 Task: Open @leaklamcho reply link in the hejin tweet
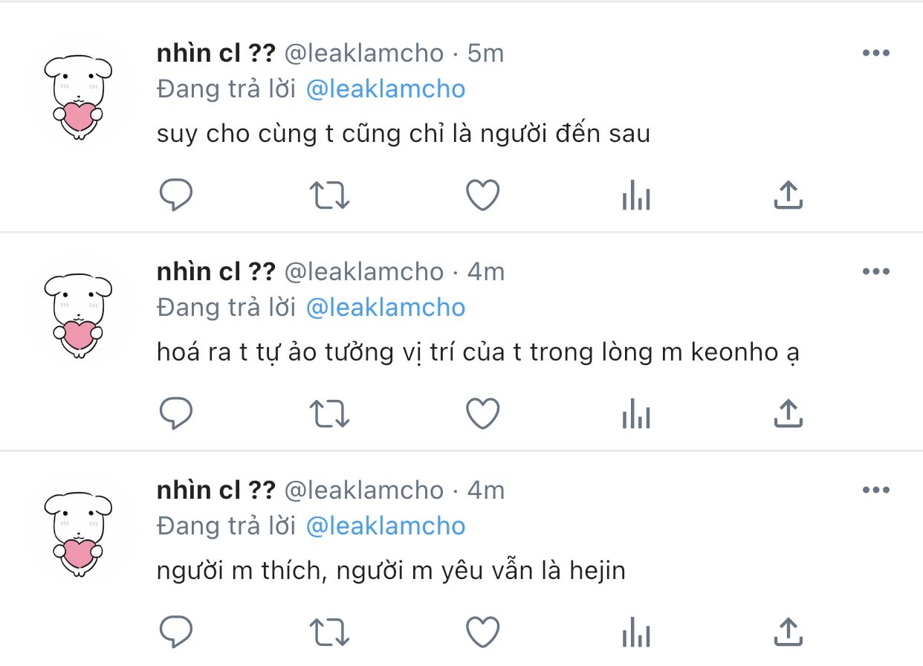[x=386, y=526]
